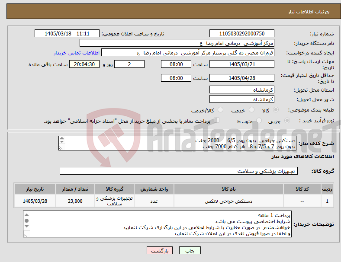Click the buyer notes scrollbar thumb

(x=26, y=221)
